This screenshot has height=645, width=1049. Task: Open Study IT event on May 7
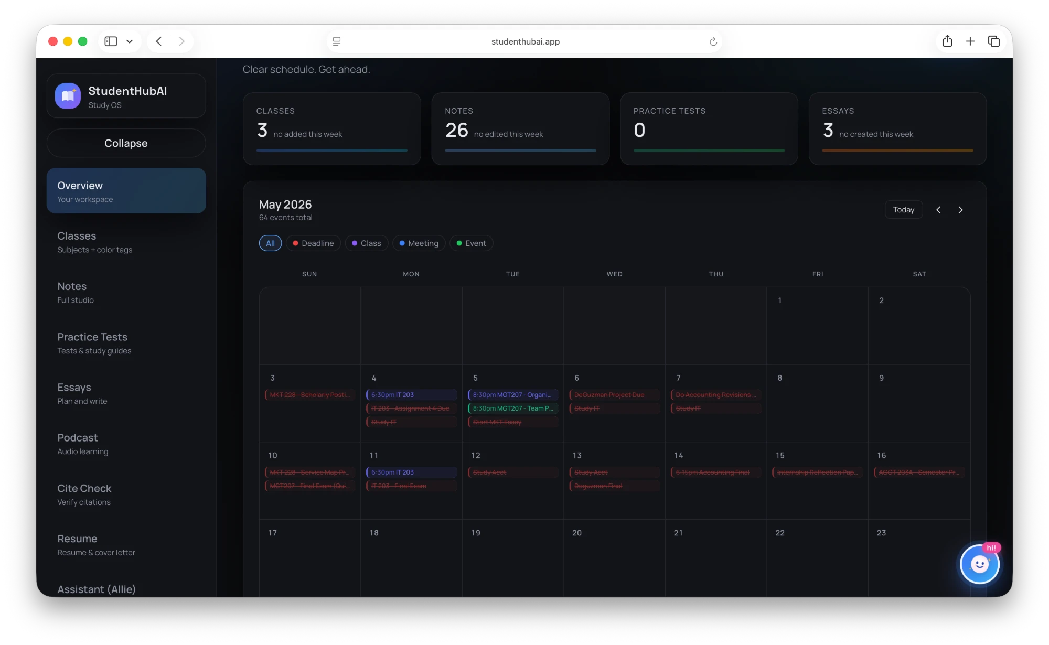coord(716,408)
